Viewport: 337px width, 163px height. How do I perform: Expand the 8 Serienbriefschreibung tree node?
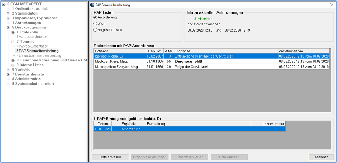click(x=13, y=60)
